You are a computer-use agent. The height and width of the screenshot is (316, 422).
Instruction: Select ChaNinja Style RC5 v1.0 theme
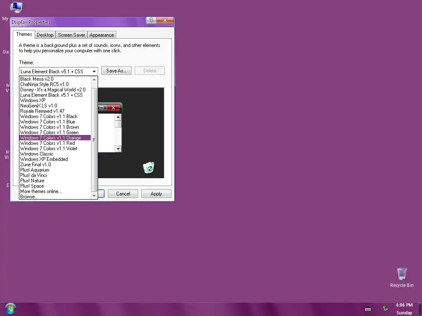55,84
